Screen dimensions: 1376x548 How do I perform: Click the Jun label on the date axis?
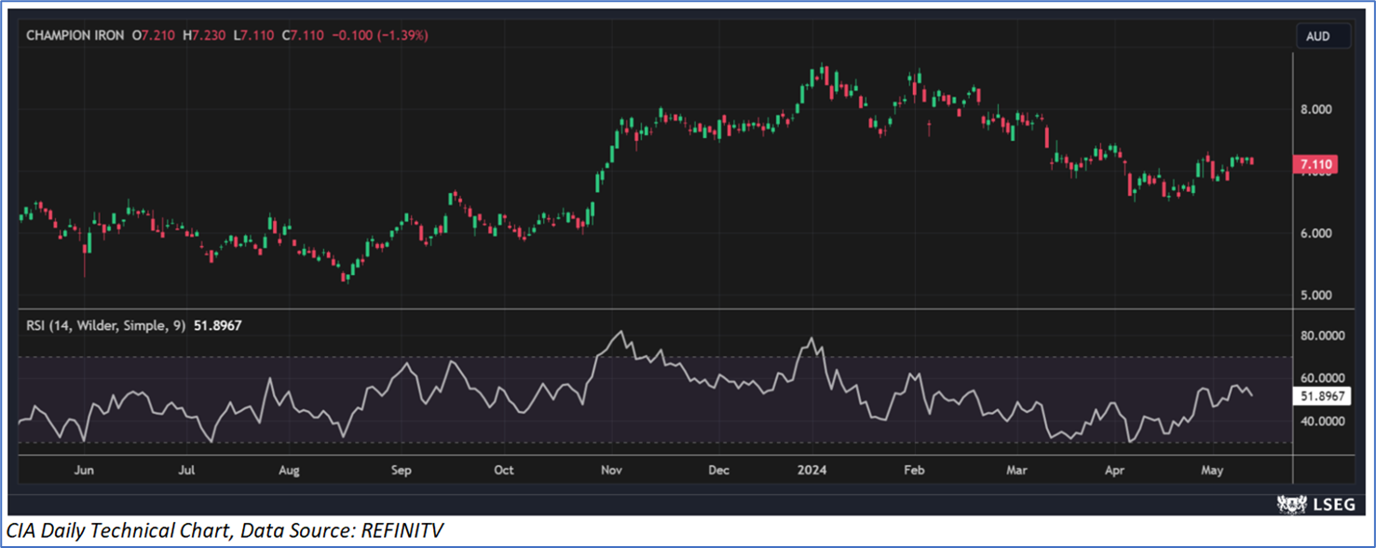pyautogui.click(x=84, y=471)
